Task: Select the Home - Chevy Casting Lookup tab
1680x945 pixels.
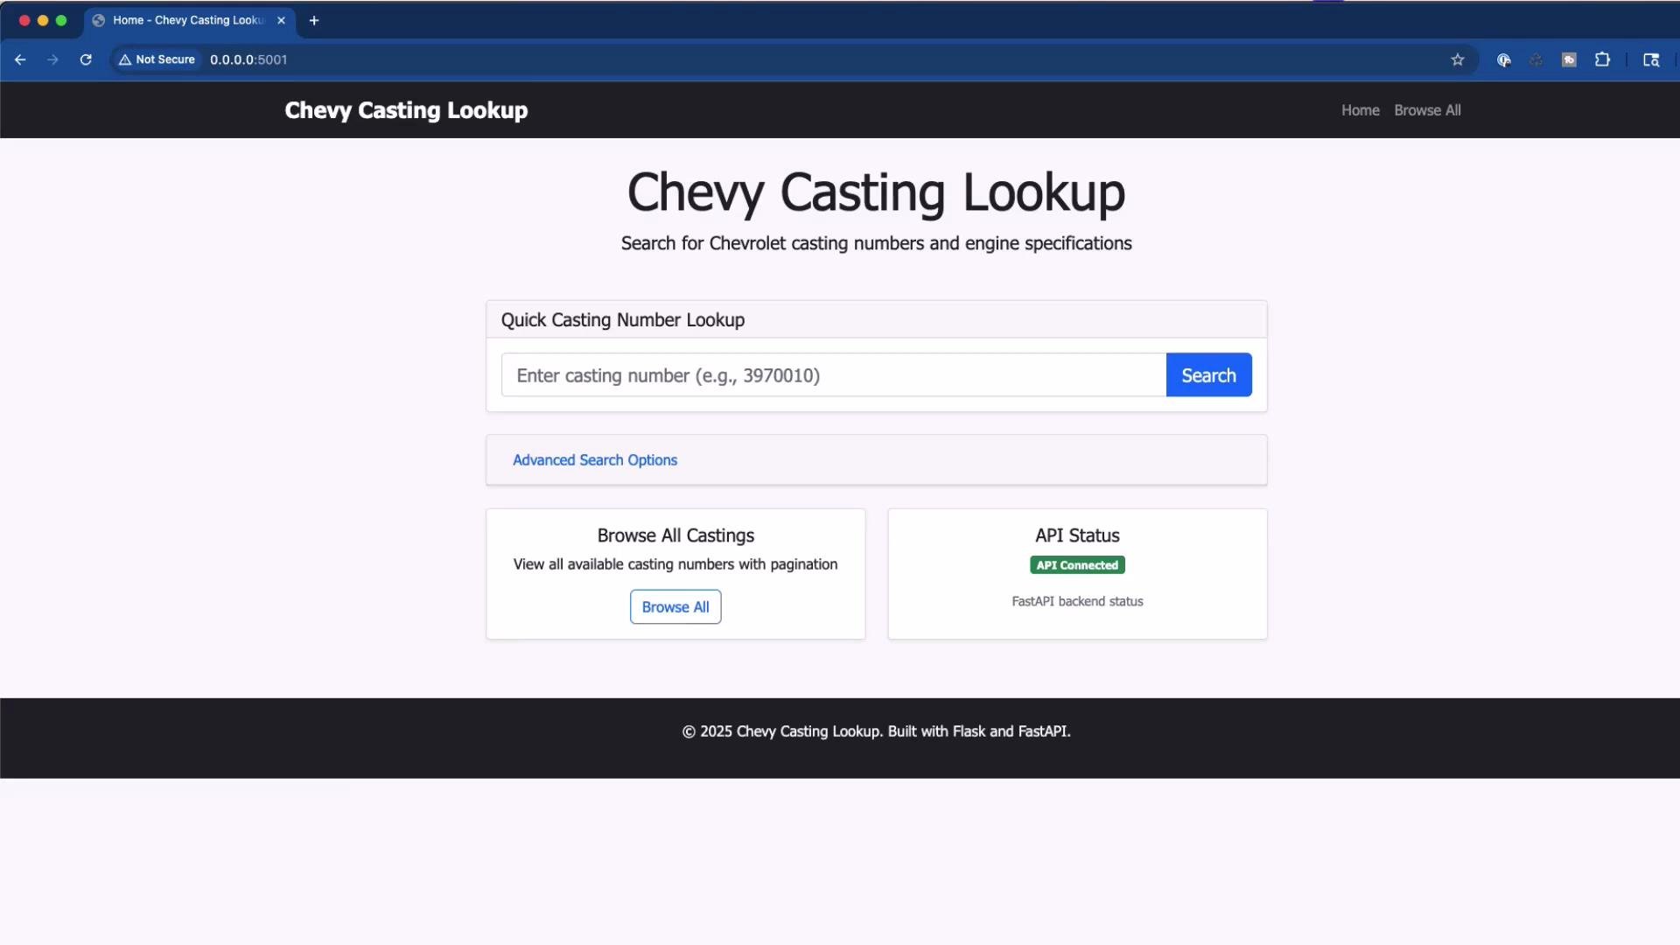Action: point(189,20)
